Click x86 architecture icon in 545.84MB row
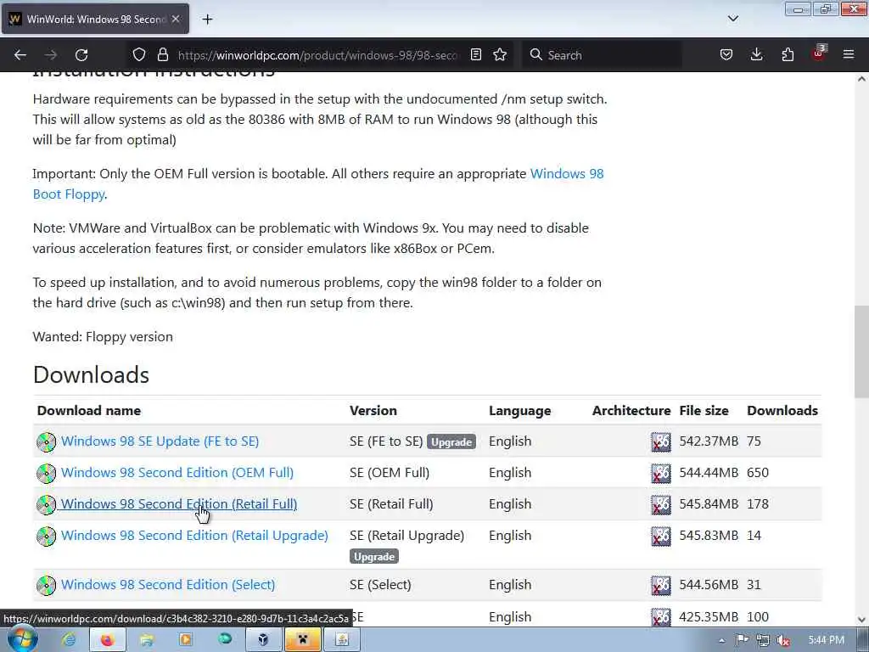 (660, 504)
